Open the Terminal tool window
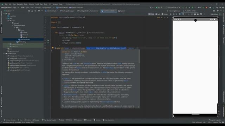This screenshot has width=225, height=126. pos(88,120)
